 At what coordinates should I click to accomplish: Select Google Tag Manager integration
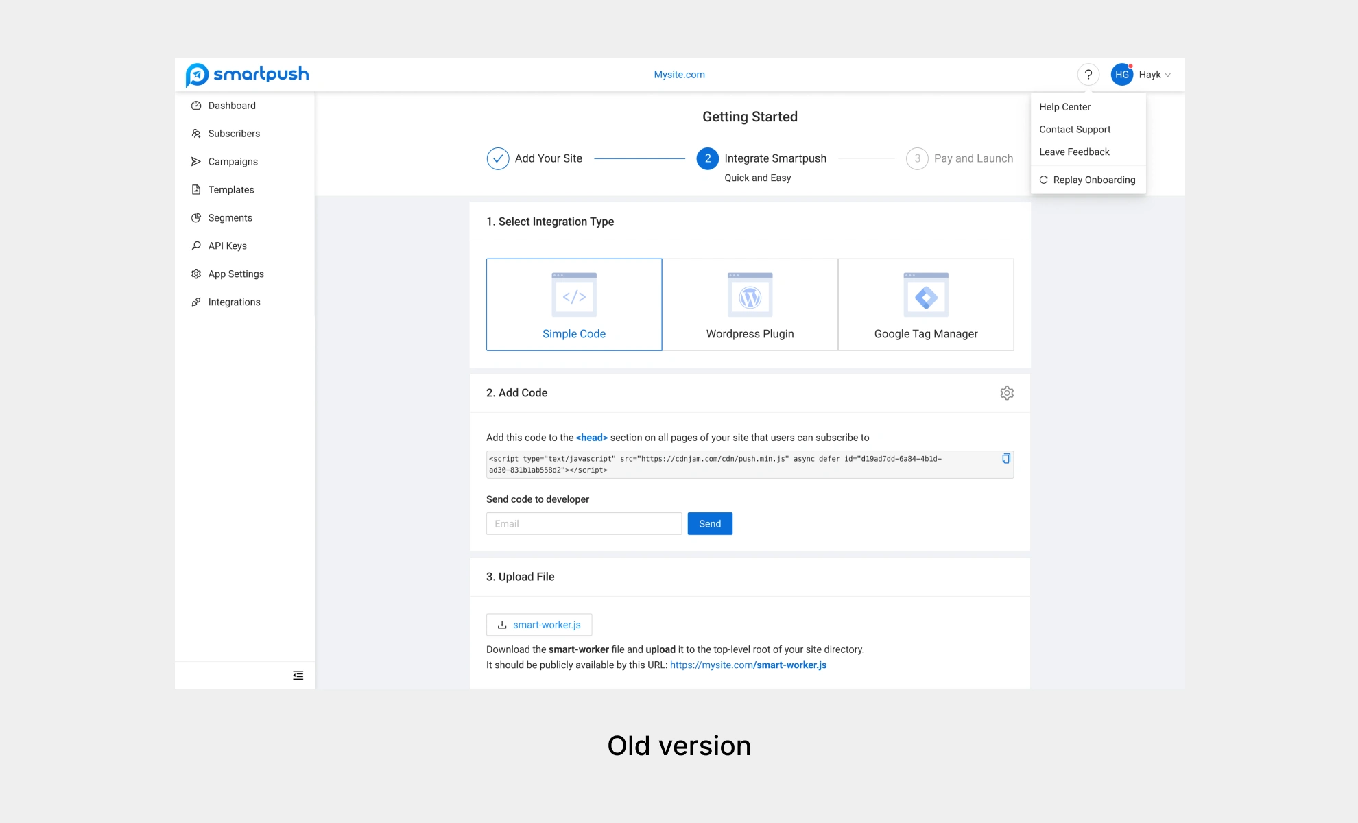pyautogui.click(x=925, y=305)
